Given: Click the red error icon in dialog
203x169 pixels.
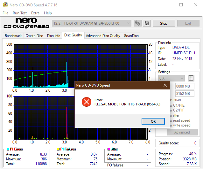Looking at the screenshot, I should (x=87, y=102).
